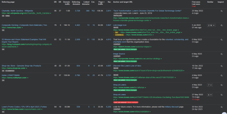Open 2,911 keywords for Wikipedia row
The height and width of the screenshot is (114, 227).
[x=108, y=11]
